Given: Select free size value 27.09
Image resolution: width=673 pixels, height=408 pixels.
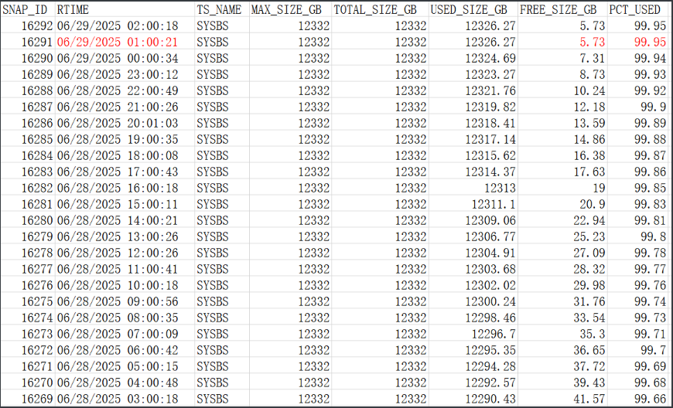Looking at the screenshot, I should pyautogui.click(x=589, y=253).
